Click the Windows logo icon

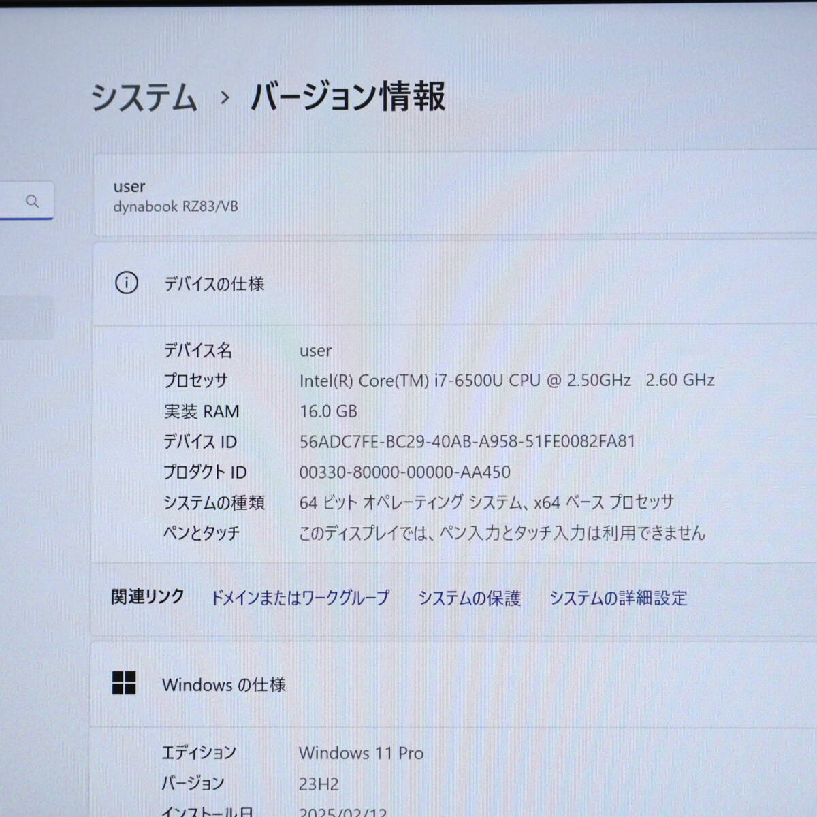coord(124,683)
